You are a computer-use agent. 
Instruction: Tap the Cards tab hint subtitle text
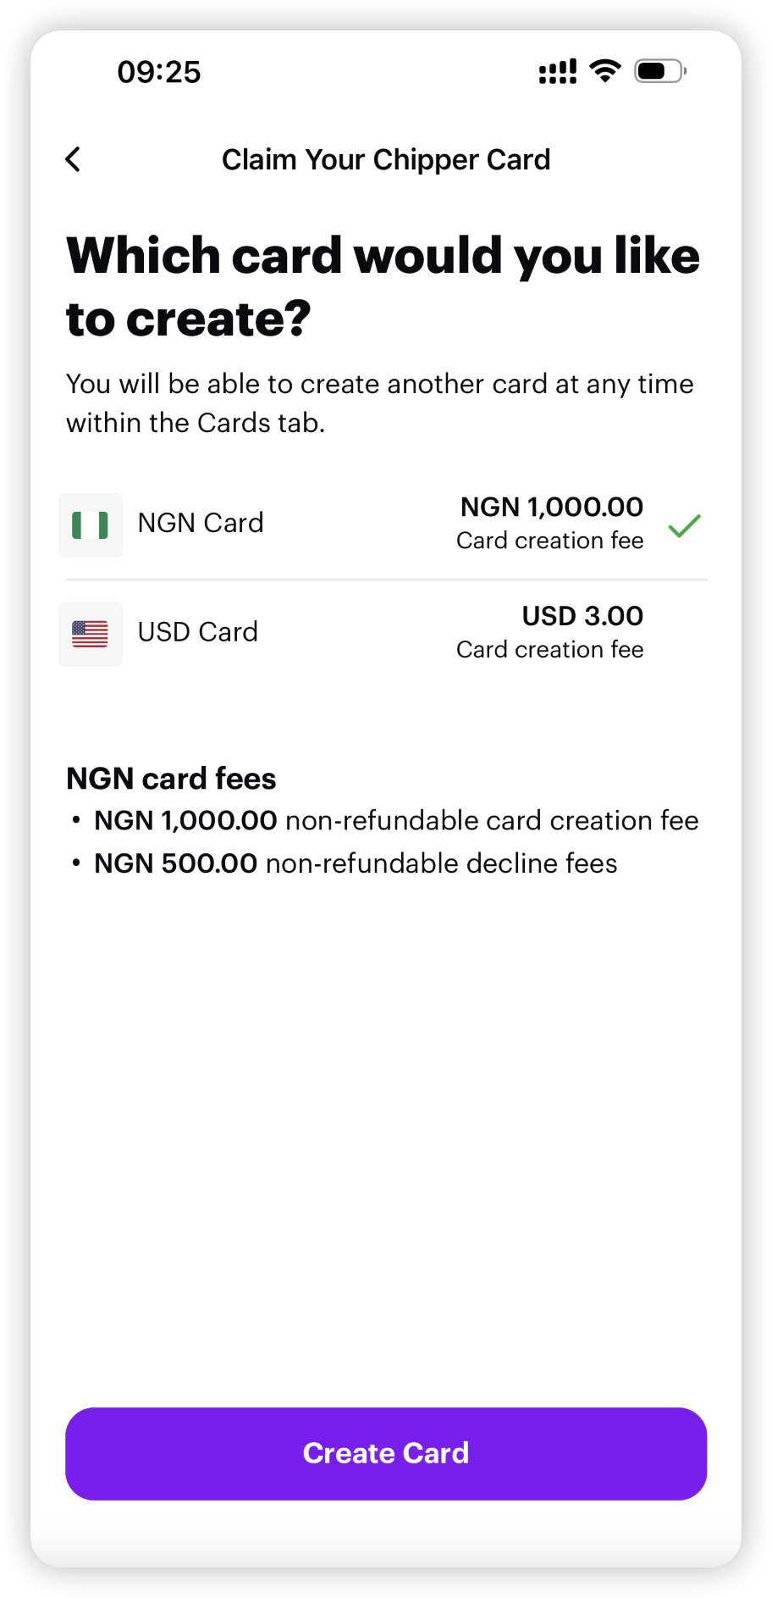[379, 403]
